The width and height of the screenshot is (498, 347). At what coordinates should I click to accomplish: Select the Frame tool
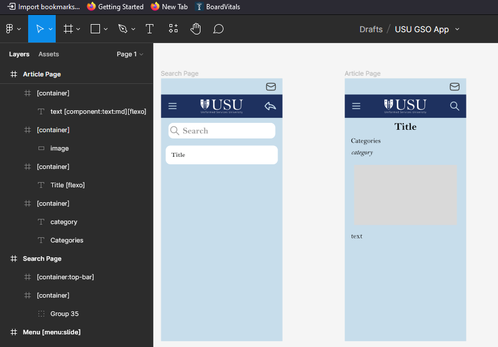click(x=68, y=29)
